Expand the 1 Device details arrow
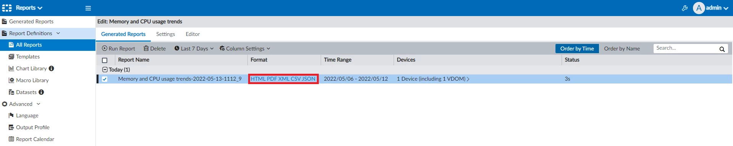This screenshot has width=733, height=146. [x=468, y=79]
